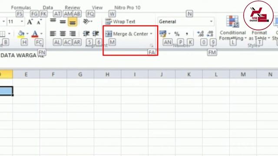
Task: Apply Middle Align to the cell
Action: pos(63,22)
